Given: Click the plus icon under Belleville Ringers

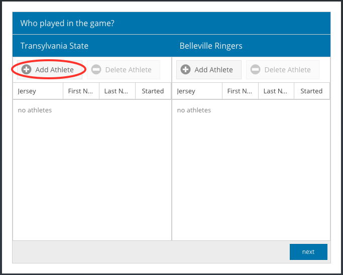Looking at the screenshot, I should [x=185, y=70].
